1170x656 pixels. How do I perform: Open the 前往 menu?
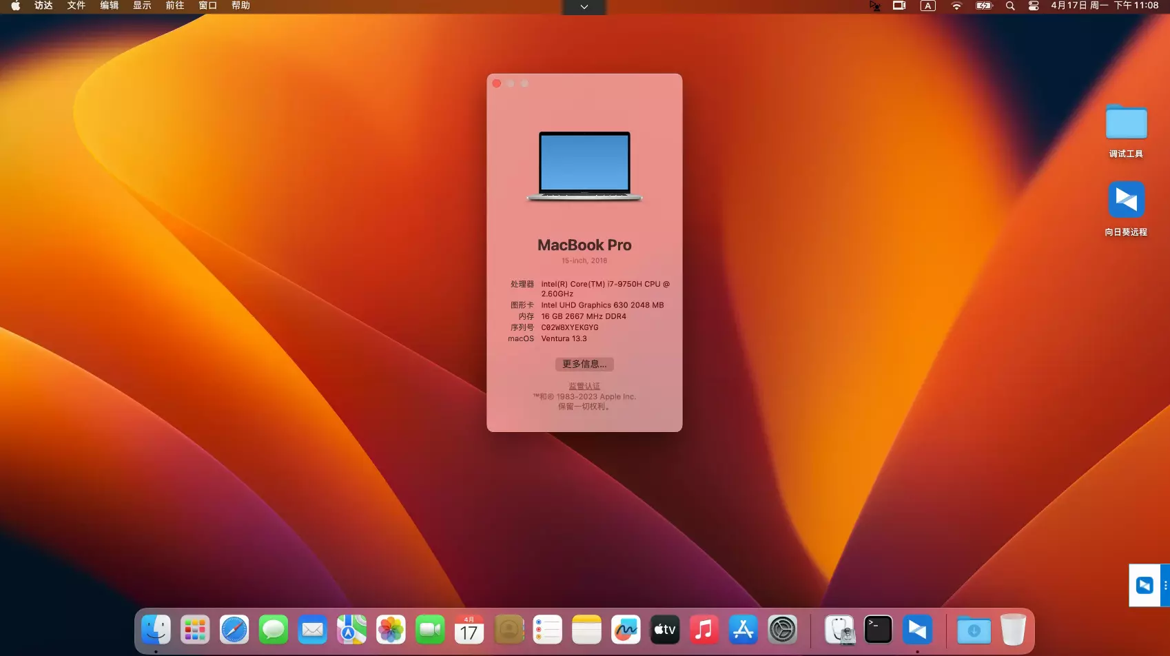coord(174,6)
